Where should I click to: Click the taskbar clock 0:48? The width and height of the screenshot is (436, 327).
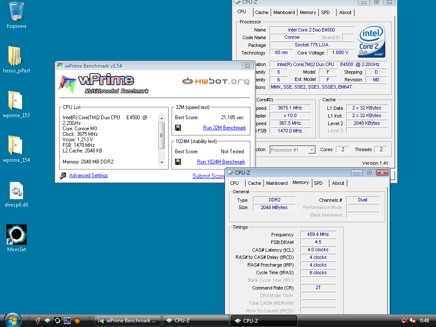point(425,321)
